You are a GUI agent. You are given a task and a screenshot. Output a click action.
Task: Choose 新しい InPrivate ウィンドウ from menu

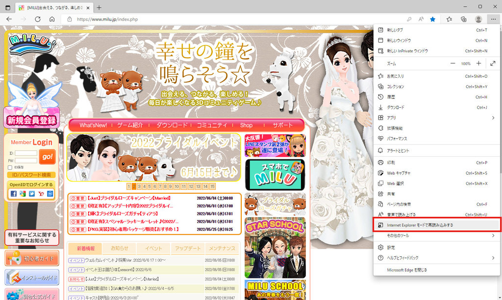407,51
